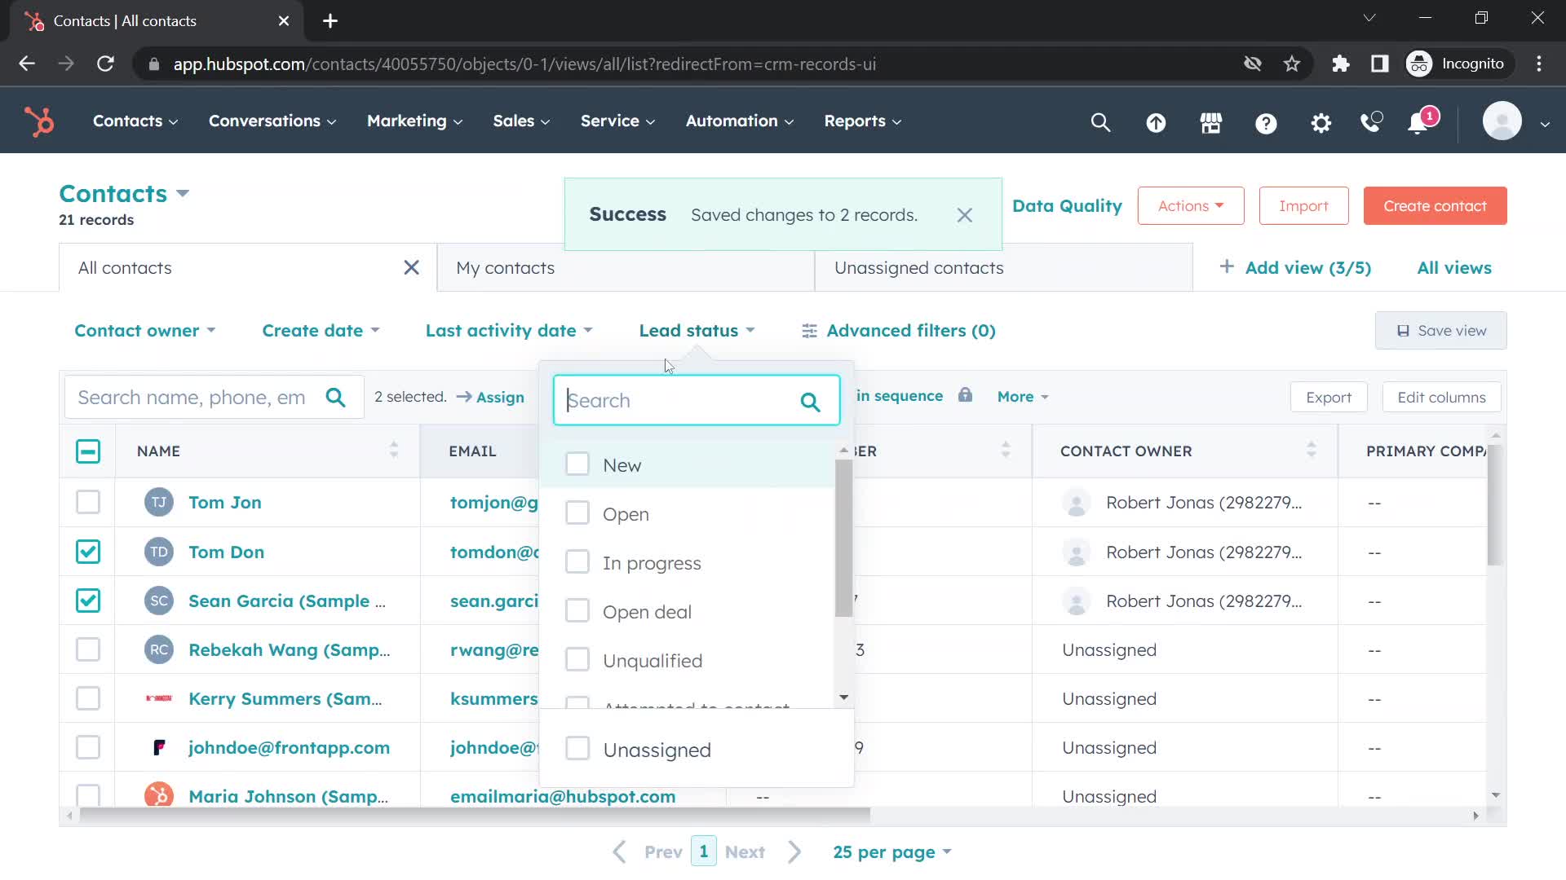
Task: Click the search input field
Action: (x=696, y=400)
